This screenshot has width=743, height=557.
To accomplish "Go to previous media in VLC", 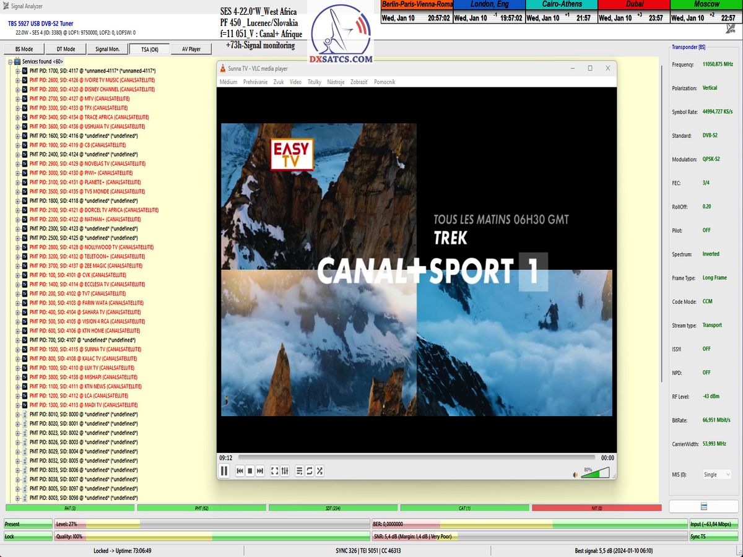I will [x=240, y=471].
